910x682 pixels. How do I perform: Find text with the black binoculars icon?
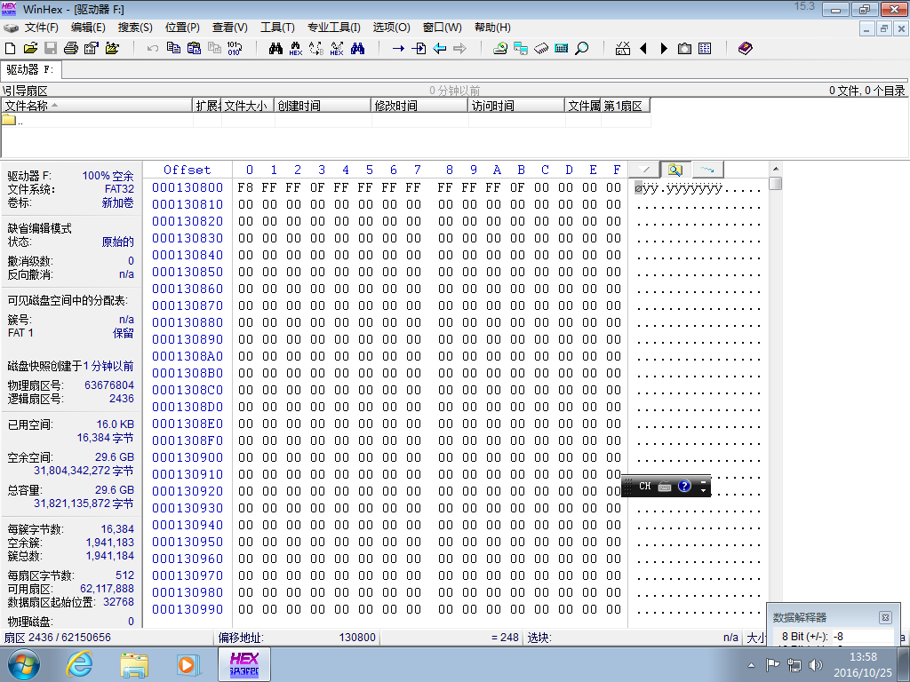(275, 49)
